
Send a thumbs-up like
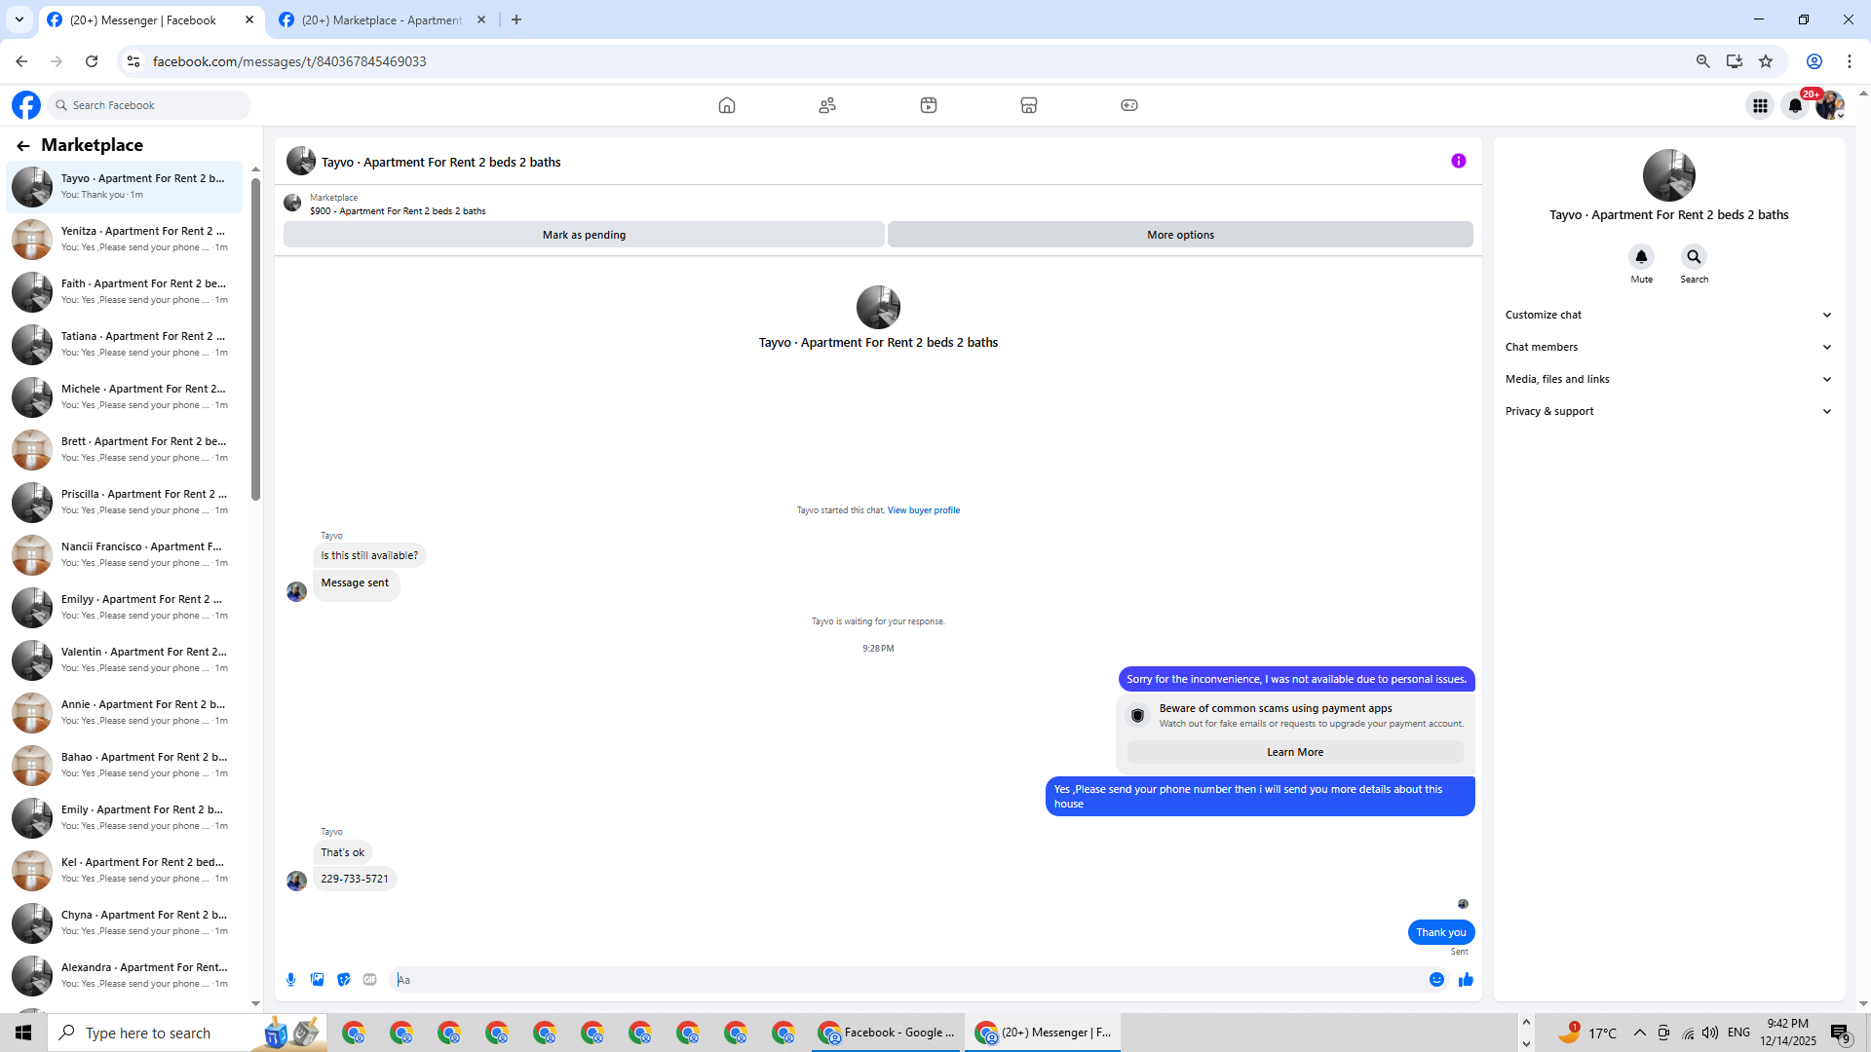pyautogui.click(x=1466, y=980)
